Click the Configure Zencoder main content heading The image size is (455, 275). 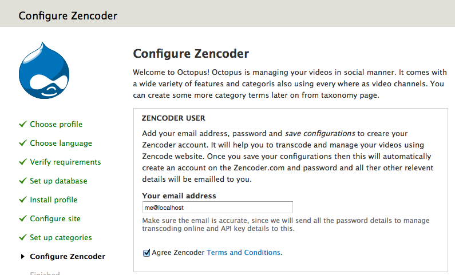tap(191, 54)
